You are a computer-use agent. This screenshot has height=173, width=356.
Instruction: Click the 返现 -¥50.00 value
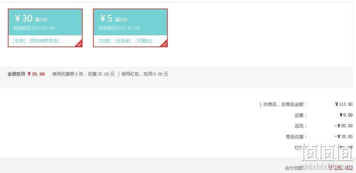coord(343,126)
